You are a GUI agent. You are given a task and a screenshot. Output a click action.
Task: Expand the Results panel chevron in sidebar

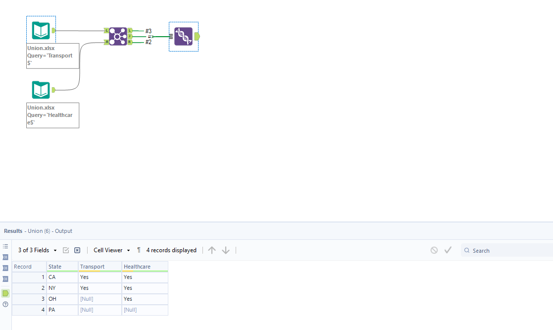tap(5, 256)
